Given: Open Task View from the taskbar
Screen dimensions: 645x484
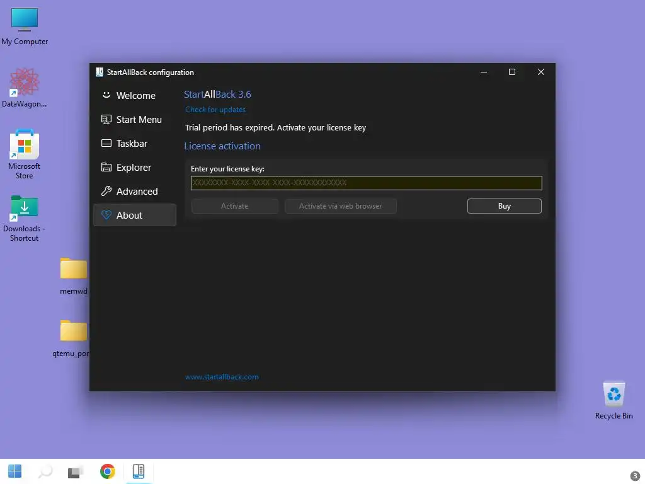Looking at the screenshot, I should coord(76,471).
